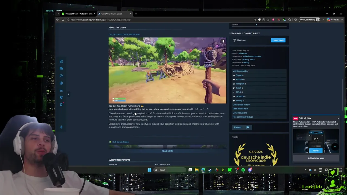The height and width of the screenshot is (195, 347).
Task: Click the Cut, Process, Craft, Distribute heading
Action: [x=124, y=34]
